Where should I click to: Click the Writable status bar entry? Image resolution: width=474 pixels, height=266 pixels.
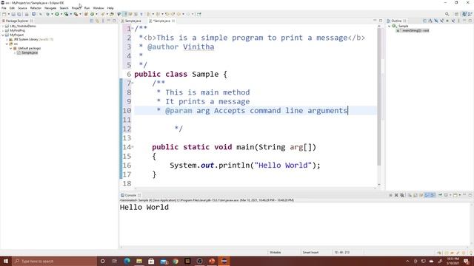(275, 253)
